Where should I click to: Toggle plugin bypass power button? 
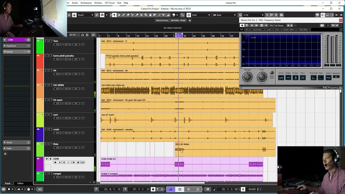pos(242,25)
